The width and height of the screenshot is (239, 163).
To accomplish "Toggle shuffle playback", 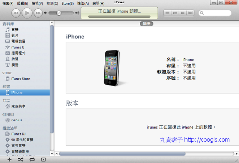I will (x=21, y=160).
